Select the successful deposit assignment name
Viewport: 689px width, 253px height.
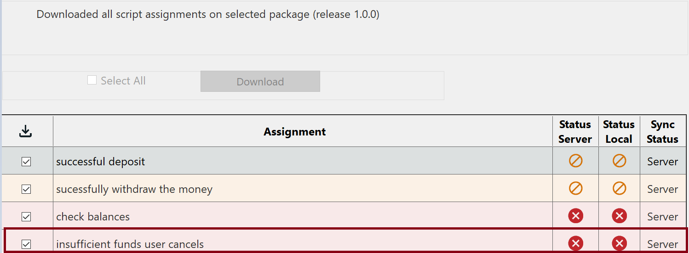100,162
